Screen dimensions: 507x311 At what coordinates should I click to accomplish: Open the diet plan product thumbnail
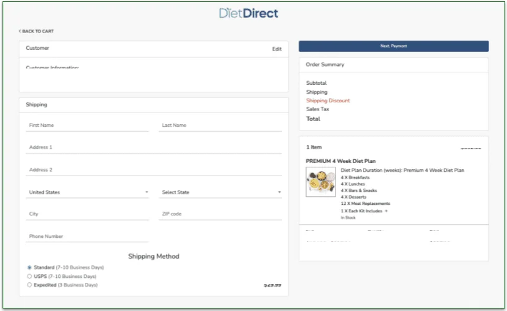(321, 182)
